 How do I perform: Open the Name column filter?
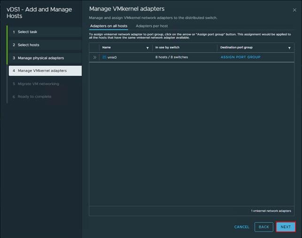point(147,48)
